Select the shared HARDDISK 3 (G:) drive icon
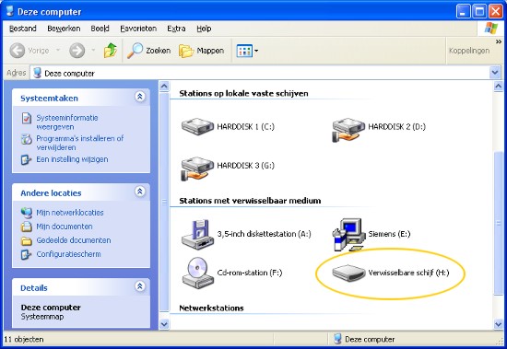Image resolution: width=507 pixels, height=349 pixels. pyautogui.click(x=197, y=169)
